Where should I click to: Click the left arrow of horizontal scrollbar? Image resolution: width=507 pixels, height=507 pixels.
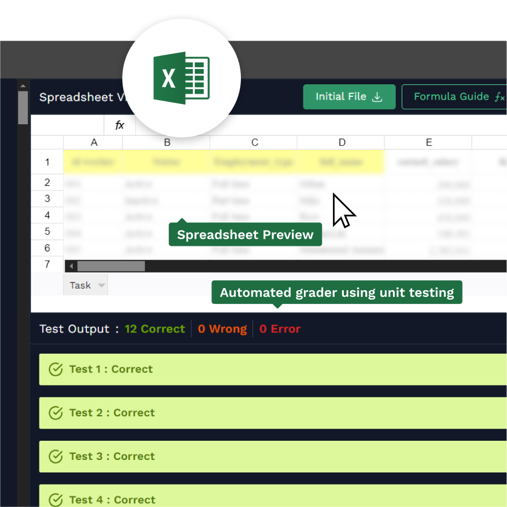(70, 266)
